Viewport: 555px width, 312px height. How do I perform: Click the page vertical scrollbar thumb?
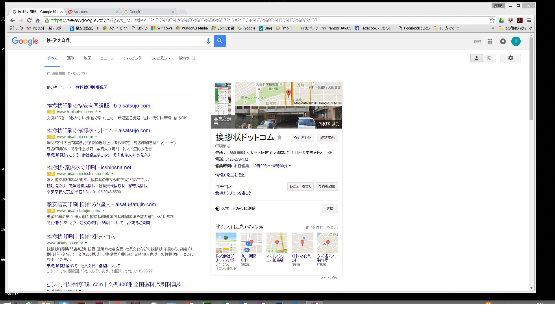[531, 79]
